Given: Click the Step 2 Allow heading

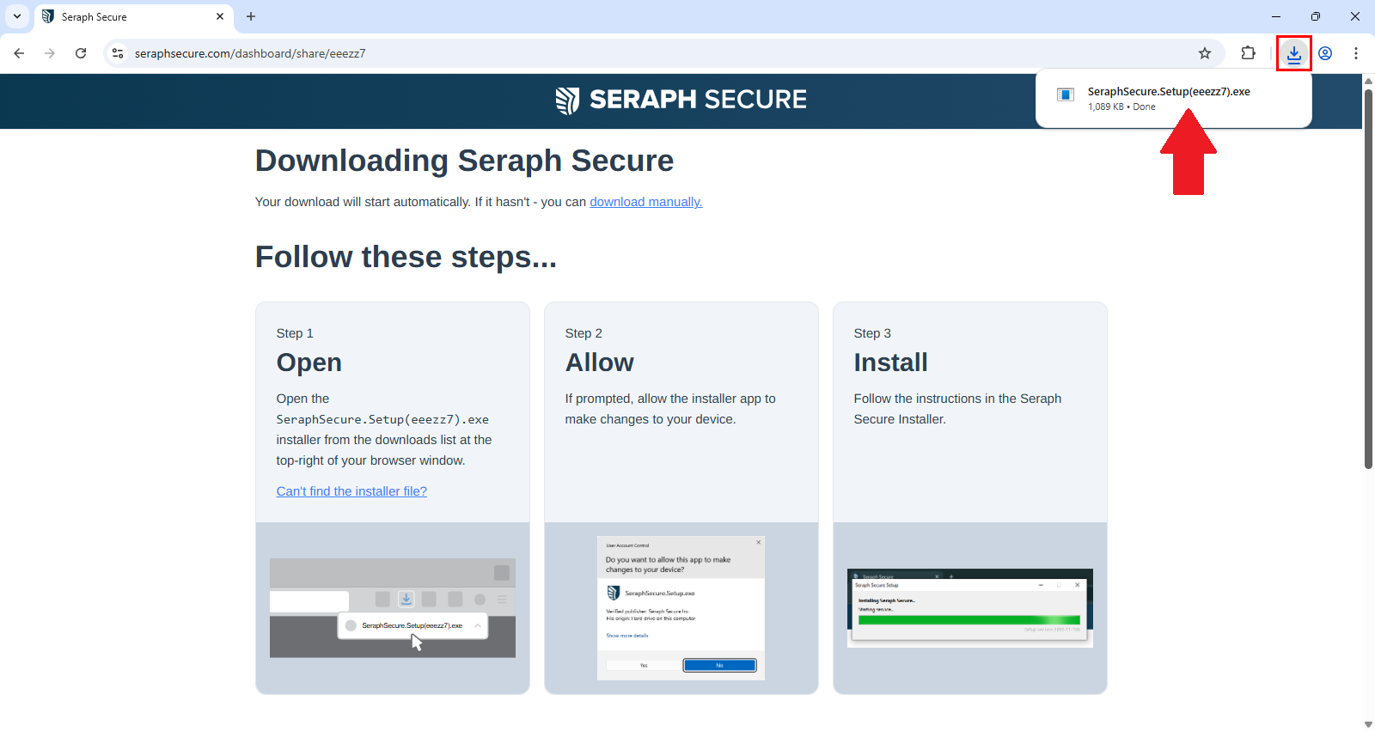Looking at the screenshot, I should pos(599,362).
